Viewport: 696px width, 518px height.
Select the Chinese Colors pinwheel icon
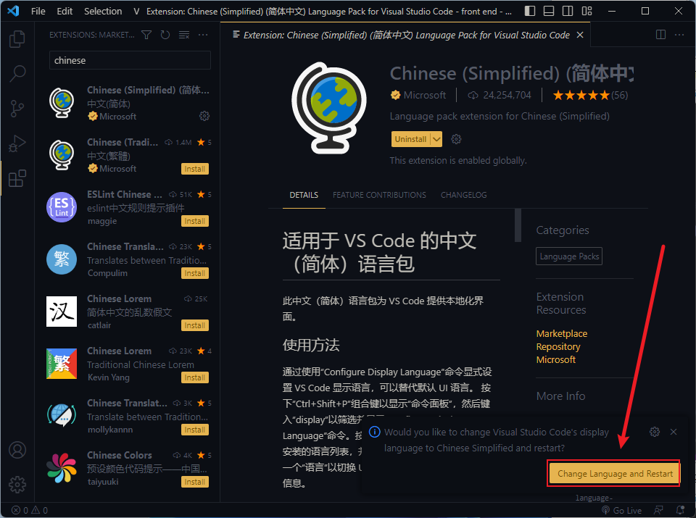tap(62, 468)
